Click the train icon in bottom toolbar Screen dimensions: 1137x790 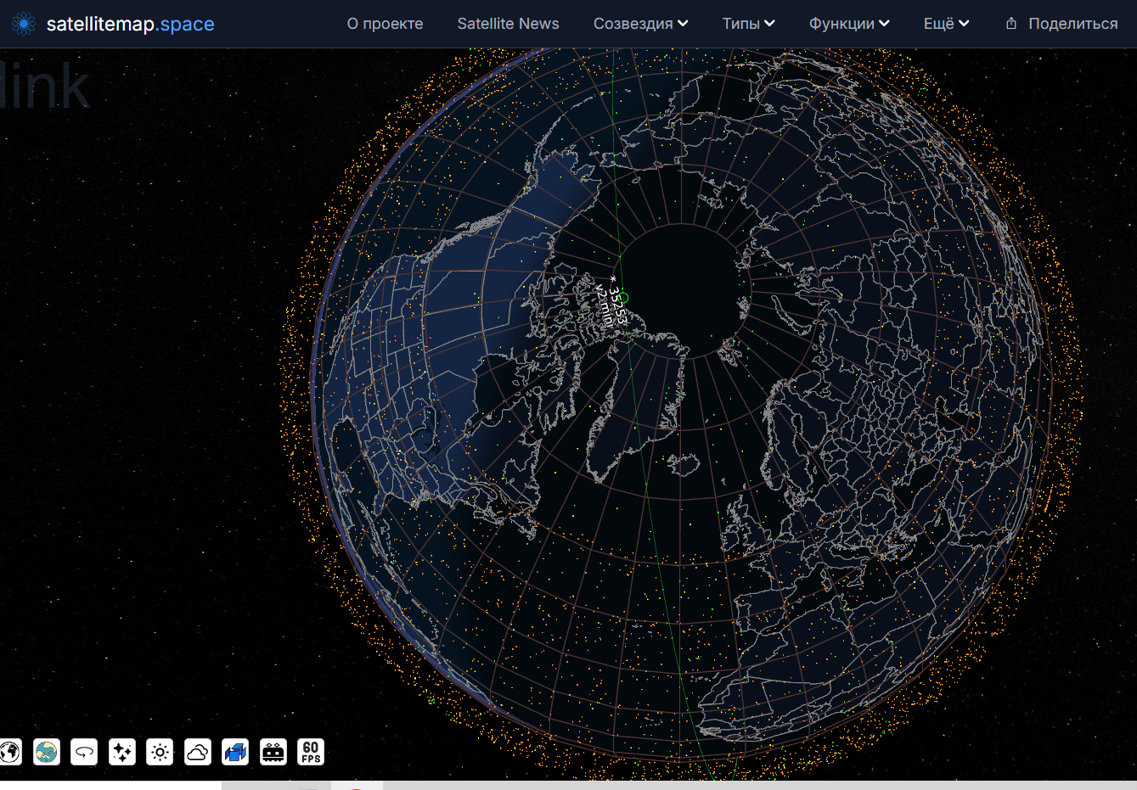click(x=273, y=752)
